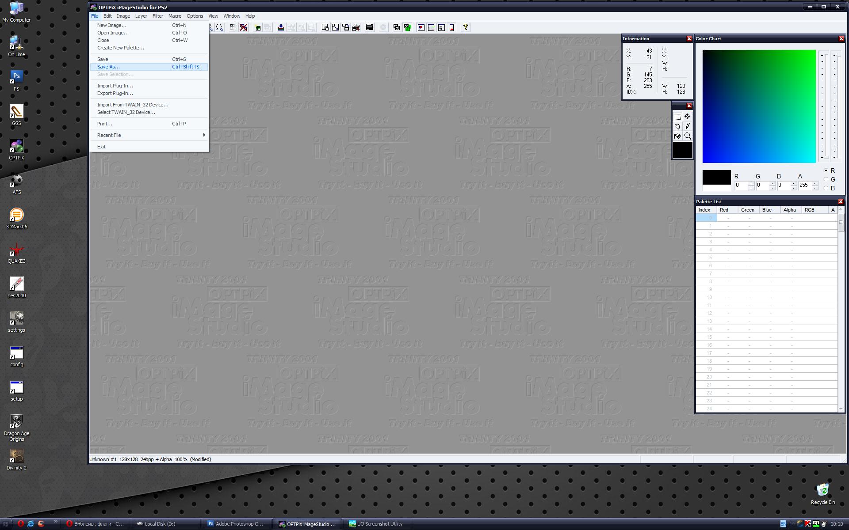Viewport: 849px width, 530px height.
Task: Select the pencil draw tool
Action: point(688,126)
